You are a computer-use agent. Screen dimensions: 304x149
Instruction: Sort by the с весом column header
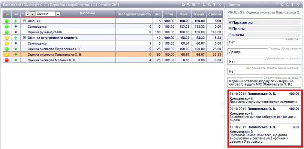point(215,14)
